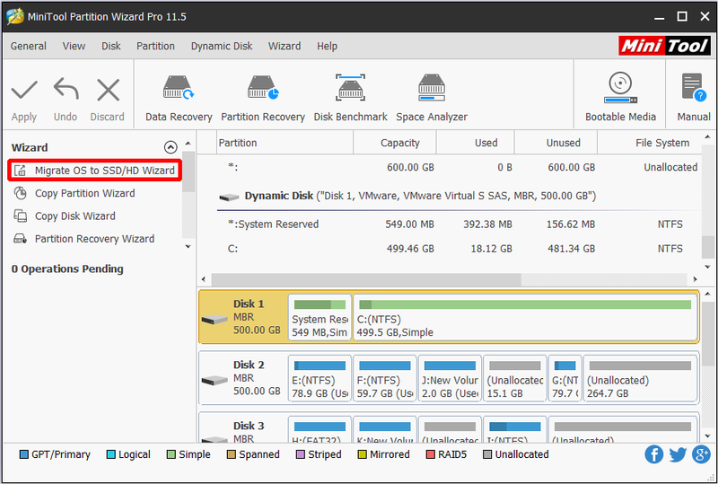Select the E:(NTFS) partition on Disk 2
This screenshot has height=484, width=718.
click(320, 379)
